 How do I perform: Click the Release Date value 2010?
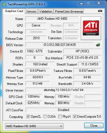coord(36,38)
